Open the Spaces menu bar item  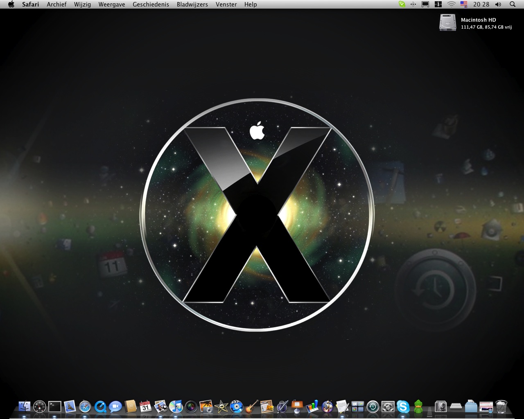438,4
